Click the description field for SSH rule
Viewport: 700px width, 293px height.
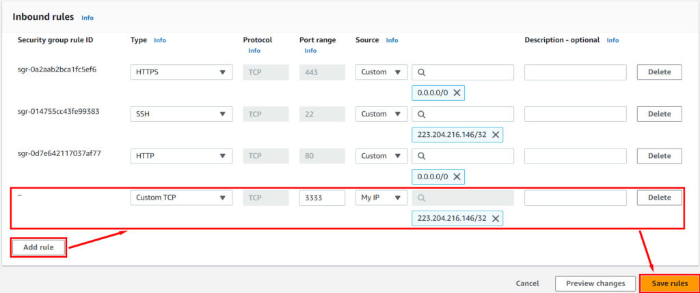coord(576,114)
